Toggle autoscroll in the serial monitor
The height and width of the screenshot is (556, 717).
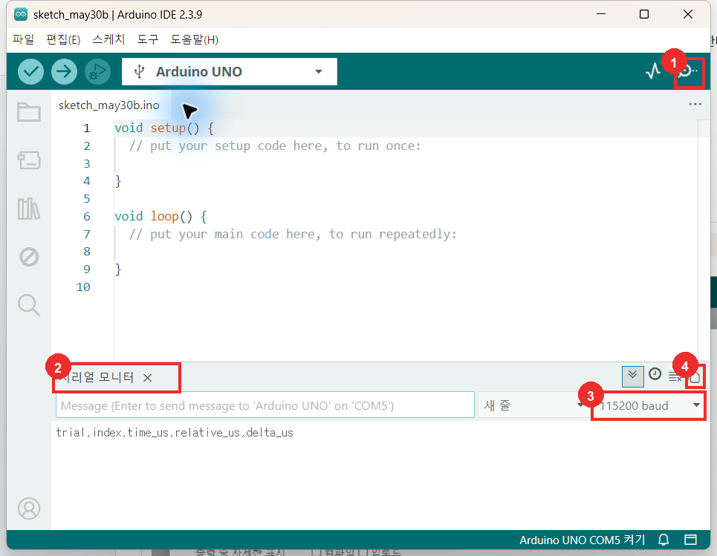click(633, 376)
